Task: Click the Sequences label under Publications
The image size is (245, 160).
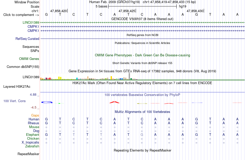Action: click(31, 47)
